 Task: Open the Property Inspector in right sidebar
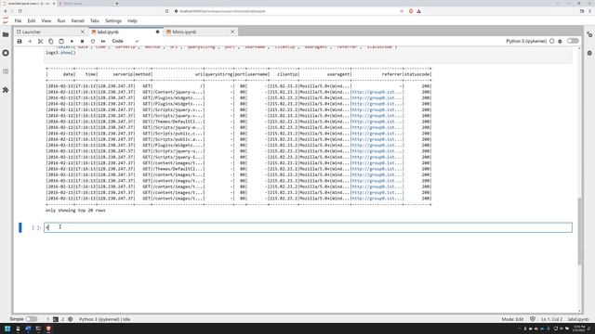[589, 34]
